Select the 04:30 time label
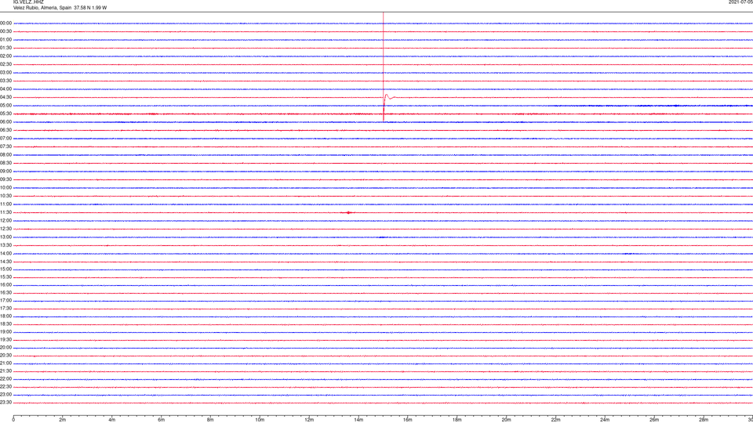The image size is (753, 423). tap(5, 97)
